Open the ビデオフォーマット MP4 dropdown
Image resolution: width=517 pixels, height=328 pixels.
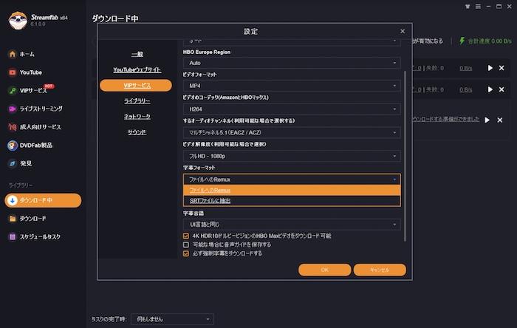292,86
